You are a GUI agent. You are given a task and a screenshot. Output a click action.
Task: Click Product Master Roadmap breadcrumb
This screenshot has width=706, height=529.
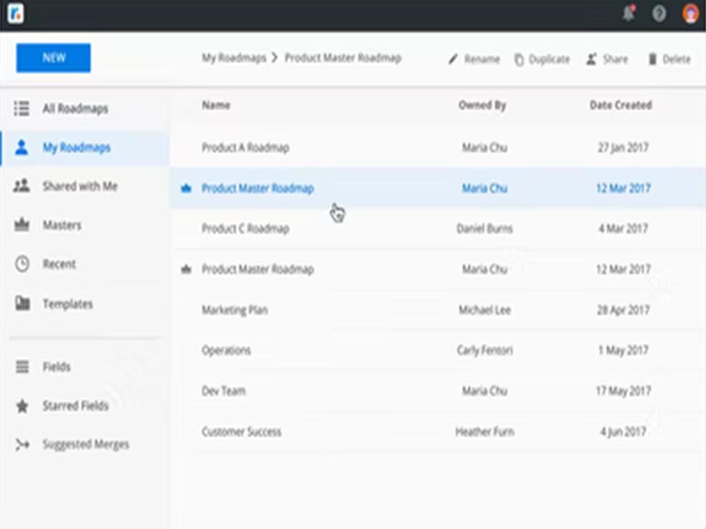click(343, 57)
